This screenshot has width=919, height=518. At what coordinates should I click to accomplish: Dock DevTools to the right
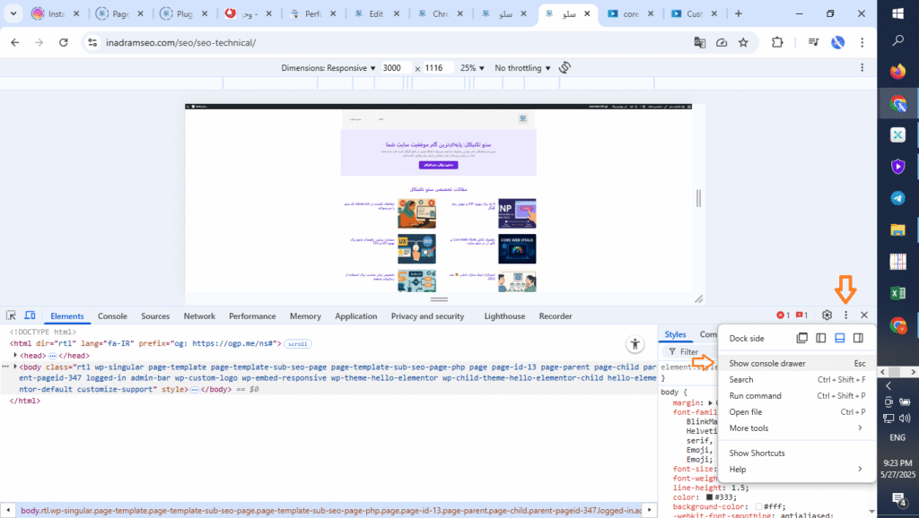(858, 338)
